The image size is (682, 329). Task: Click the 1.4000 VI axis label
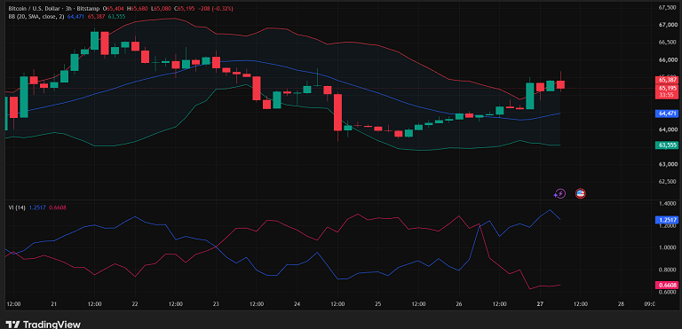(667, 203)
